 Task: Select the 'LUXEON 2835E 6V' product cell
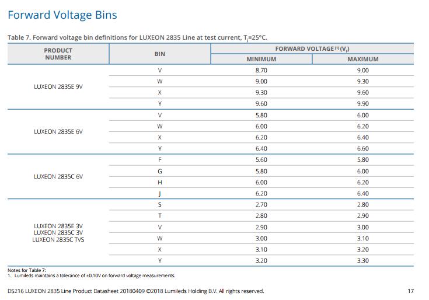coord(58,131)
